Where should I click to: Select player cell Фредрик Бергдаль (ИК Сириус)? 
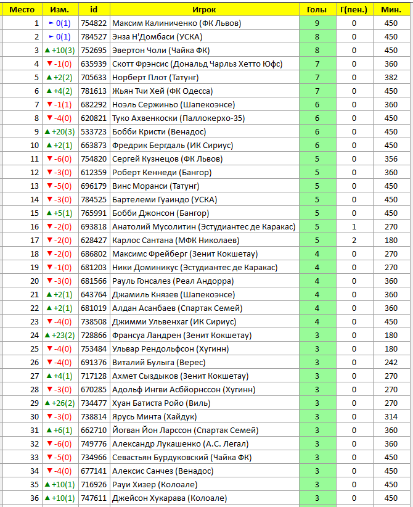205,146
